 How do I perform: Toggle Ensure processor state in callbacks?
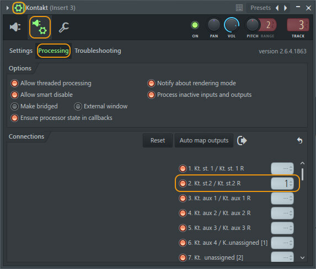[x=14, y=118]
